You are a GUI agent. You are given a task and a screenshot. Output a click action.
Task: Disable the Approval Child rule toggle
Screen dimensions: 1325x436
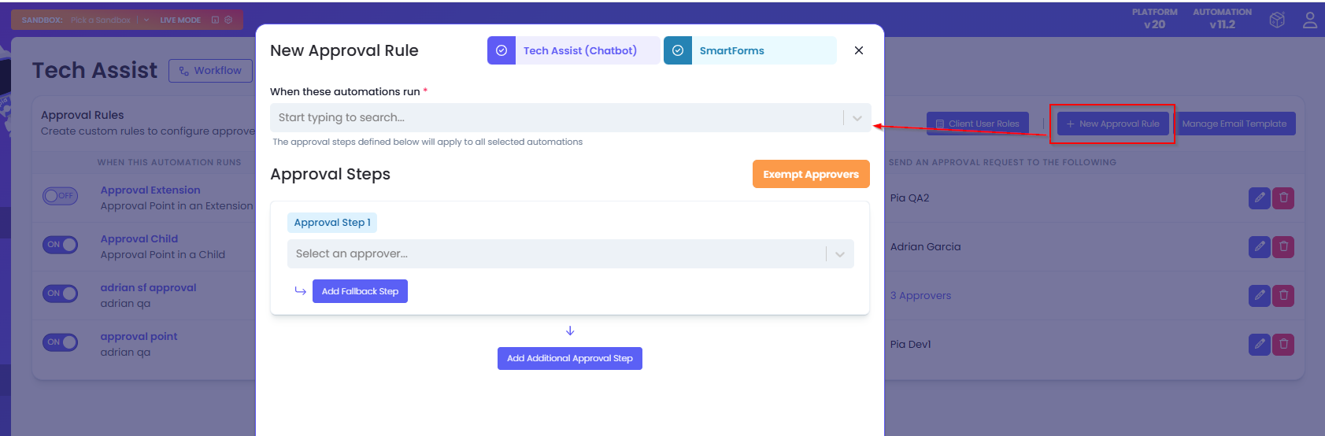pos(60,245)
